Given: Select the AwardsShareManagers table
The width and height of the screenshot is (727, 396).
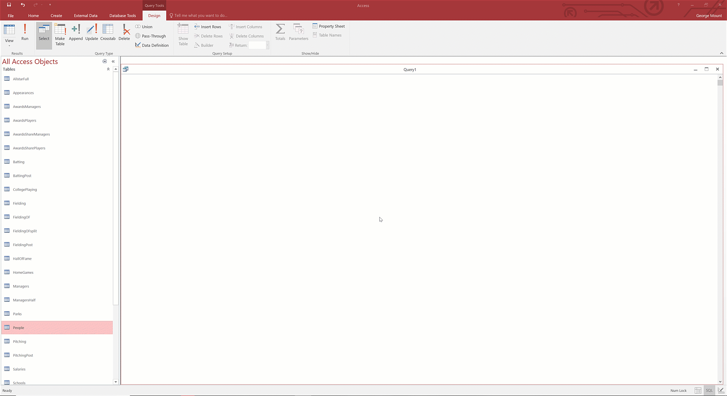Looking at the screenshot, I should coord(57,134).
